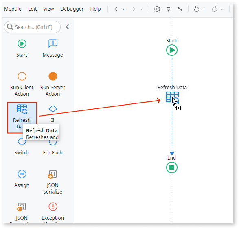Choose the JSON Serialize tool

[53, 182]
